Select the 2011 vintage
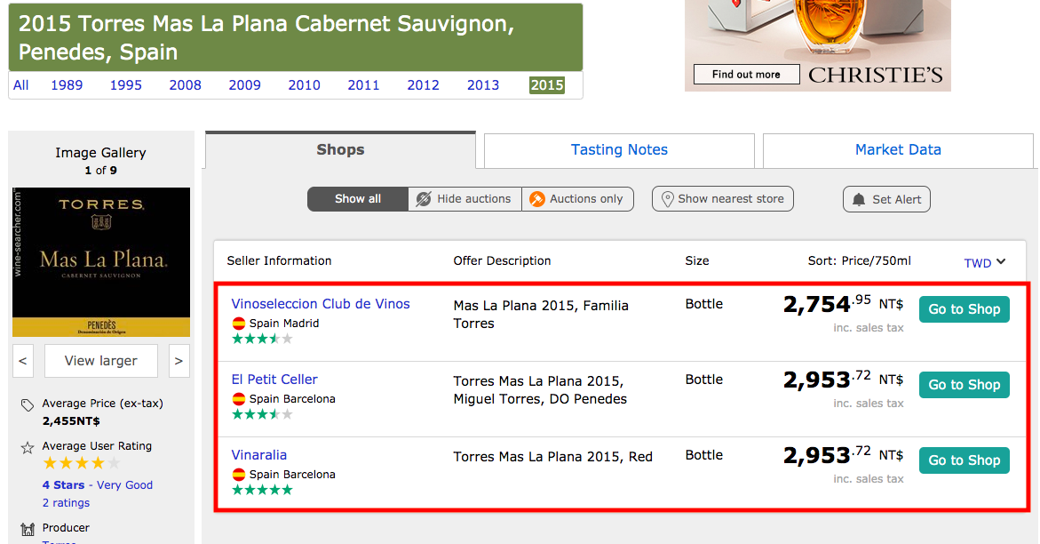The width and height of the screenshot is (1040, 544). coord(363,85)
